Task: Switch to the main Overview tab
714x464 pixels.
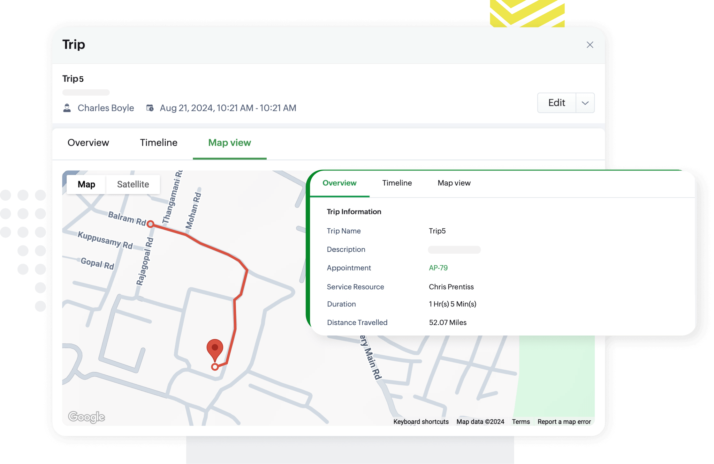Action: pos(88,143)
